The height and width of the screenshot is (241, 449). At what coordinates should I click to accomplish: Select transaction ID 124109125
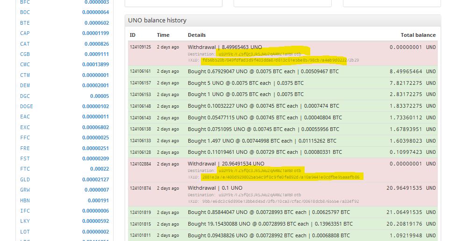point(140,47)
